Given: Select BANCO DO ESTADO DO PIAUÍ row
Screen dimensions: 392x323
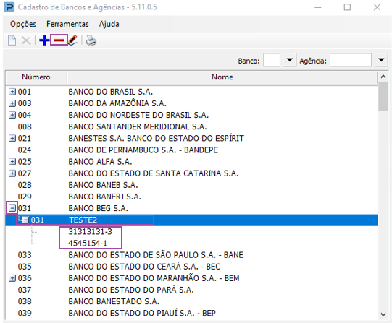Looking at the screenshot, I should pyautogui.click(x=191, y=314).
